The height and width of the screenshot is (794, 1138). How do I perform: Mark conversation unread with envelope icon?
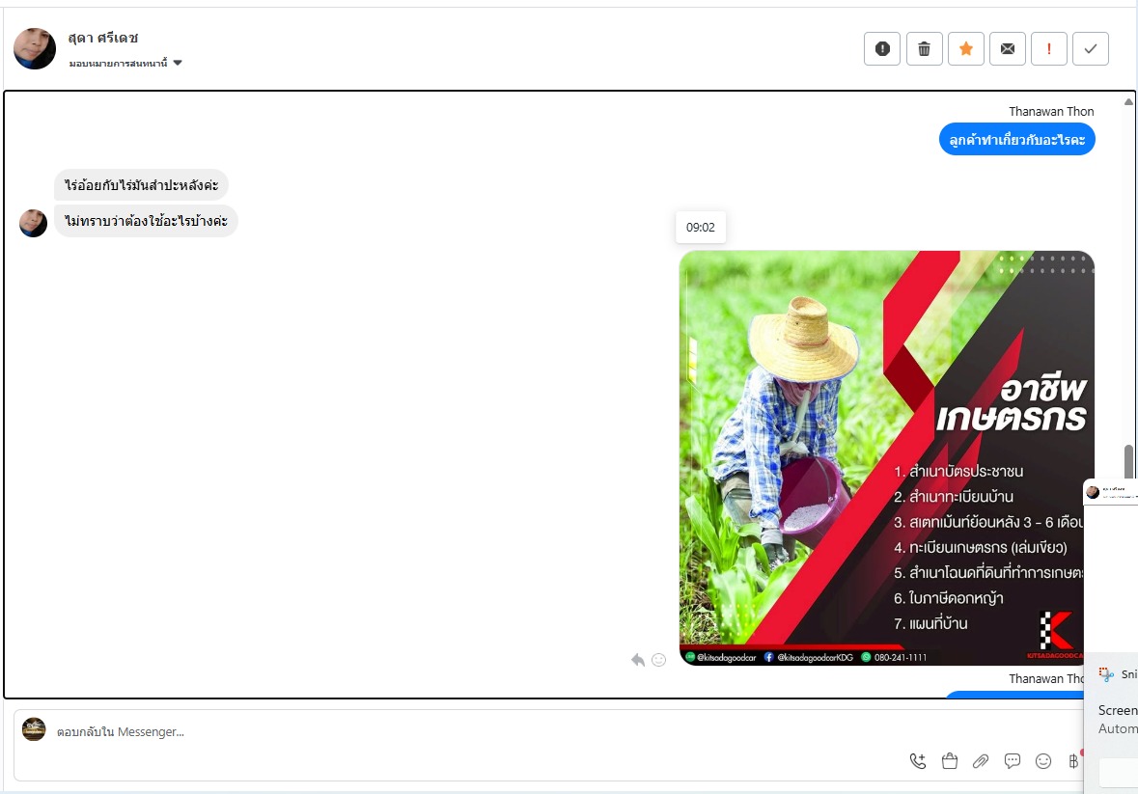pyautogui.click(x=1008, y=49)
